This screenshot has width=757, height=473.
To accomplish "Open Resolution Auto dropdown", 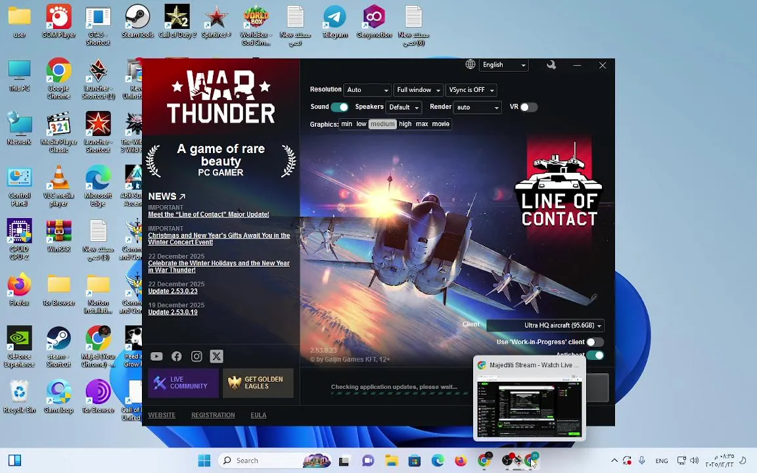I will pos(367,90).
